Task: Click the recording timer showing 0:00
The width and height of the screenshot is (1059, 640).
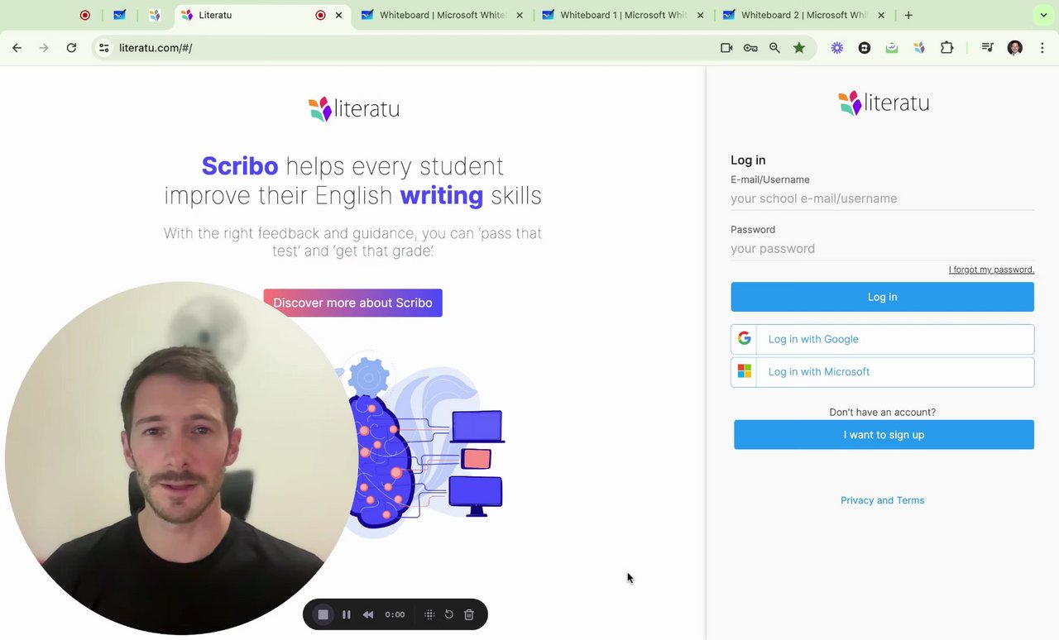Action: (395, 614)
